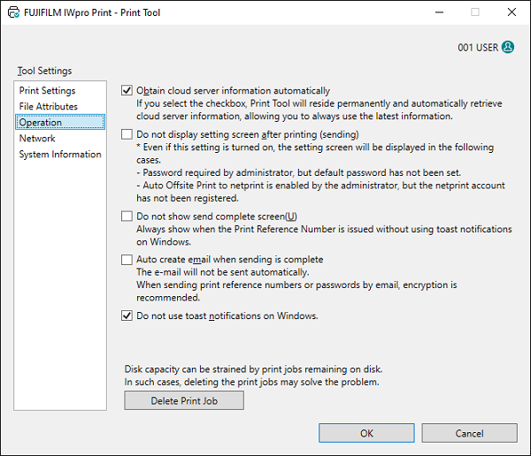The image size is (531, 456).
Task: Disable Do not use toast notifications option
Action: tap(126, 315)
